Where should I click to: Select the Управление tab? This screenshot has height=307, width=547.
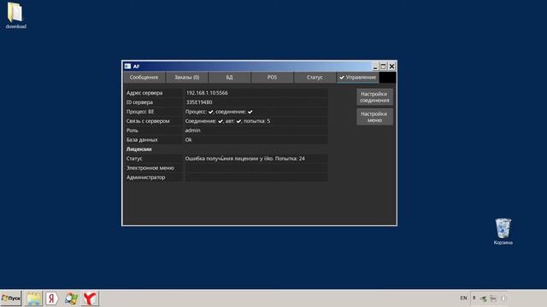tap(358, 78)
